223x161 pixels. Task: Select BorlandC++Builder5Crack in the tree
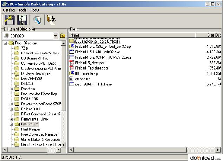[40, 53]
